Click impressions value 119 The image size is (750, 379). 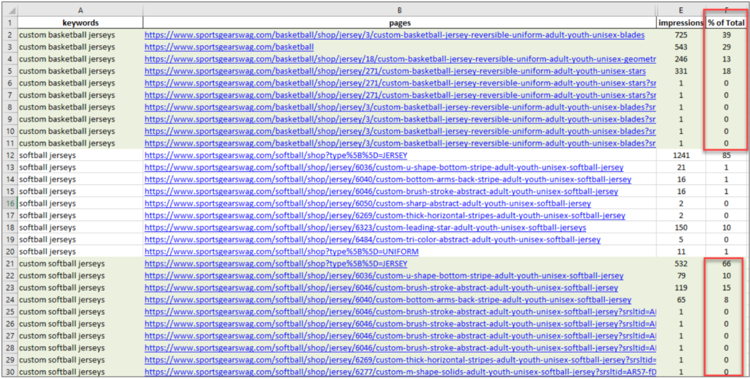[x=680, y=288]
